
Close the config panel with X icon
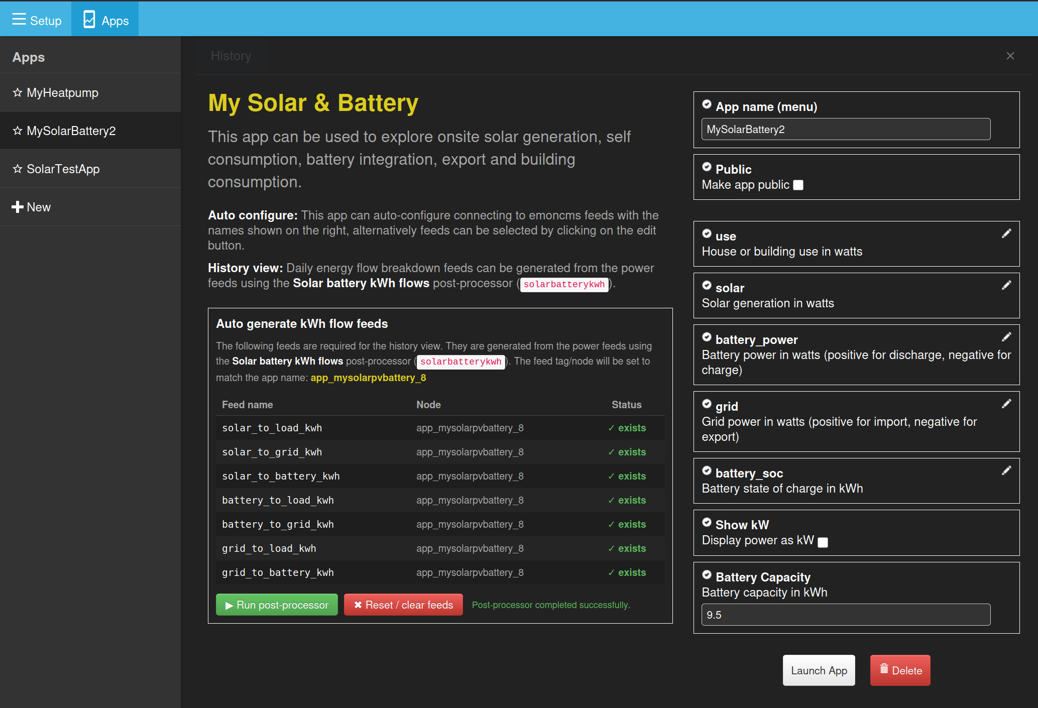pyautogui.click(x=1010, y=56)
